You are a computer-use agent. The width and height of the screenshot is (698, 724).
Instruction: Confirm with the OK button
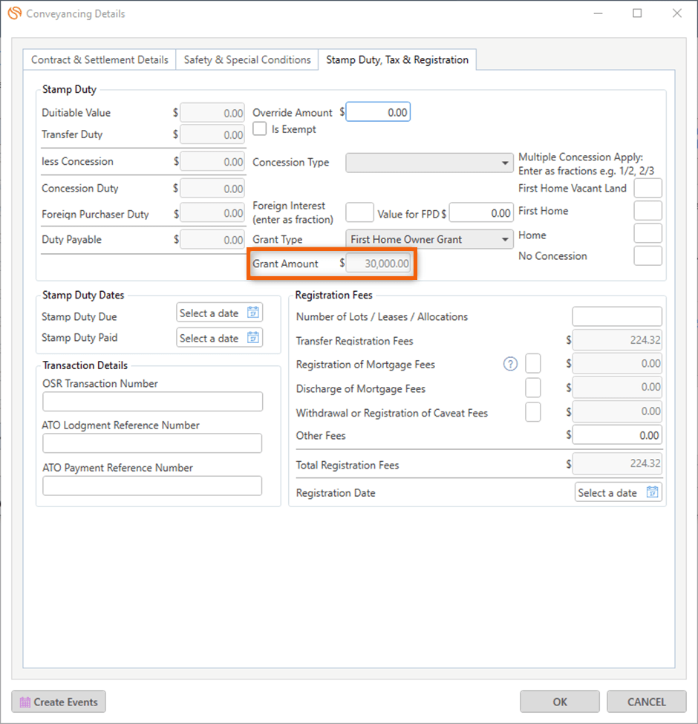click(x=559, y=702)
